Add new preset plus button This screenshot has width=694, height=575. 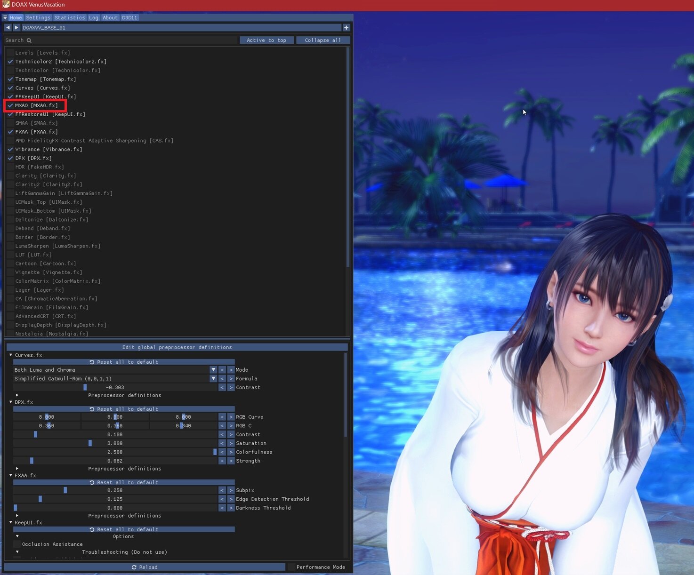pyautogui.click(x=347, y=28)
